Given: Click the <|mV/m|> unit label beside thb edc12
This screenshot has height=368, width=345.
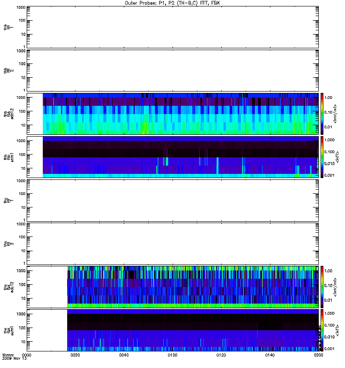Looking at the screenshot, I should (x=335, y=114).
